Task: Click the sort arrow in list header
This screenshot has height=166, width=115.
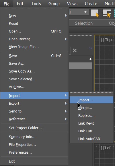Action: tap(90, 59)
